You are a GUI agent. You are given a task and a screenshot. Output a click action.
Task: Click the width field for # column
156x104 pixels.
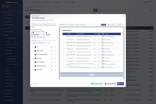pos(52,47)
